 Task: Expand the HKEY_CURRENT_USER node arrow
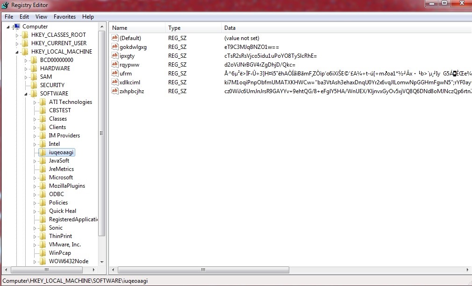(17, 44)
